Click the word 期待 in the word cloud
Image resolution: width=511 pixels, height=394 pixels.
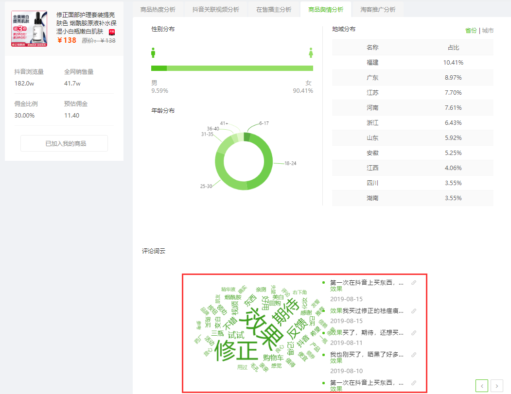pyautogui.click(x=286, y=311)
